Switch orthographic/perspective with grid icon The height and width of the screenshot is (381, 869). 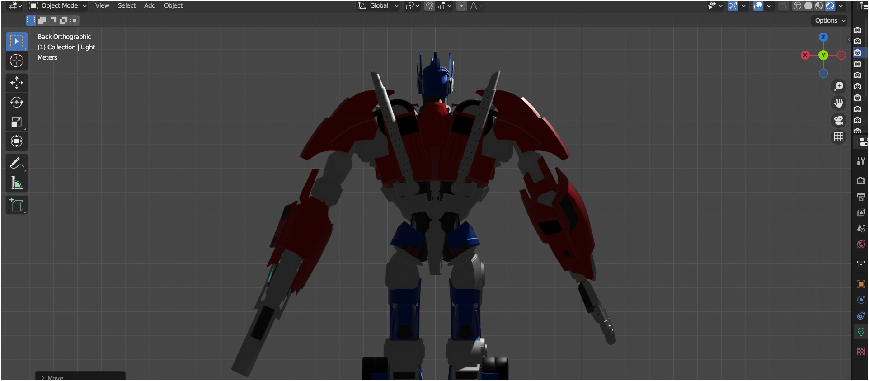tap(839, 137)
